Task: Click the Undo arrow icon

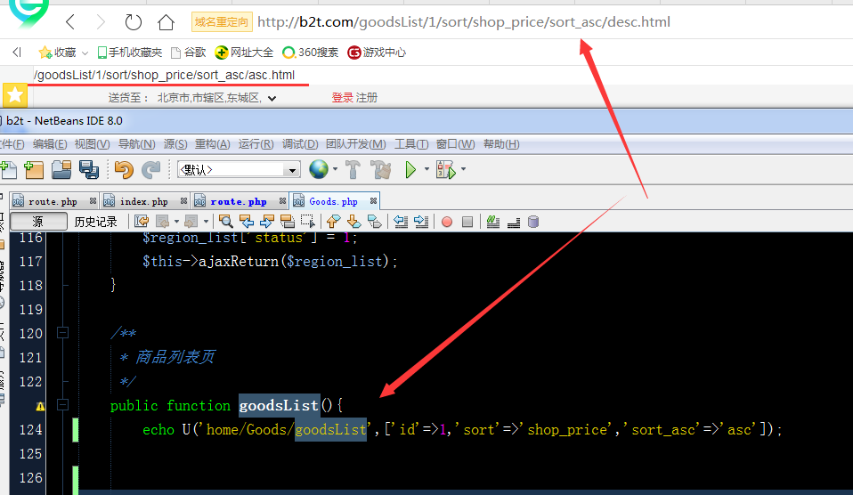Action: pos(123,169)
